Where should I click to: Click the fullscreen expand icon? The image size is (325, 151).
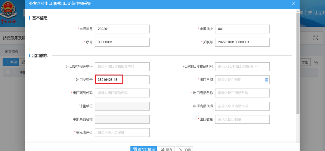316,38
